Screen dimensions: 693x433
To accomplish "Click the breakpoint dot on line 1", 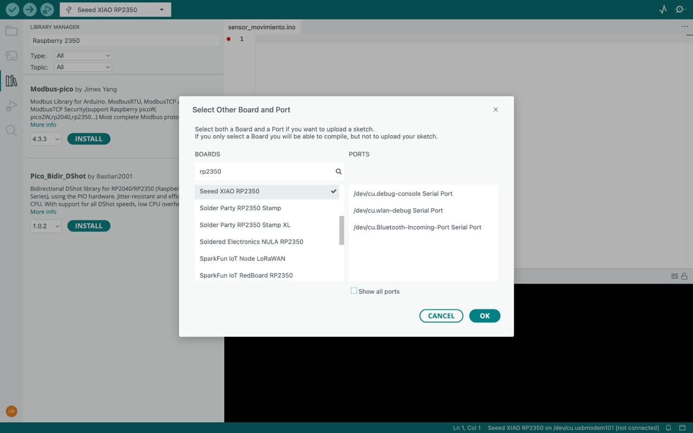I will (228, 39).
